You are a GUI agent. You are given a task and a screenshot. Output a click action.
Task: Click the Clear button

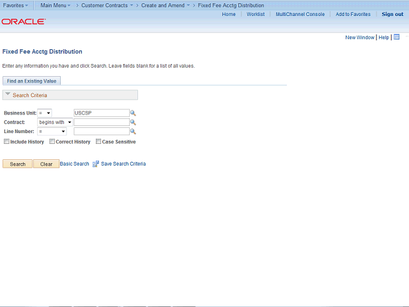click(x=46, y=164)
